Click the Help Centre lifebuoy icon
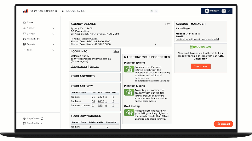Screen dimensions: 252x141 coord(25,118)
